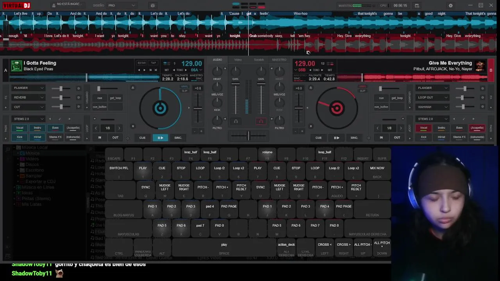500x281 pixels.
Task: Open VirtualDJ settings gear in title bar
Action: 451,5
